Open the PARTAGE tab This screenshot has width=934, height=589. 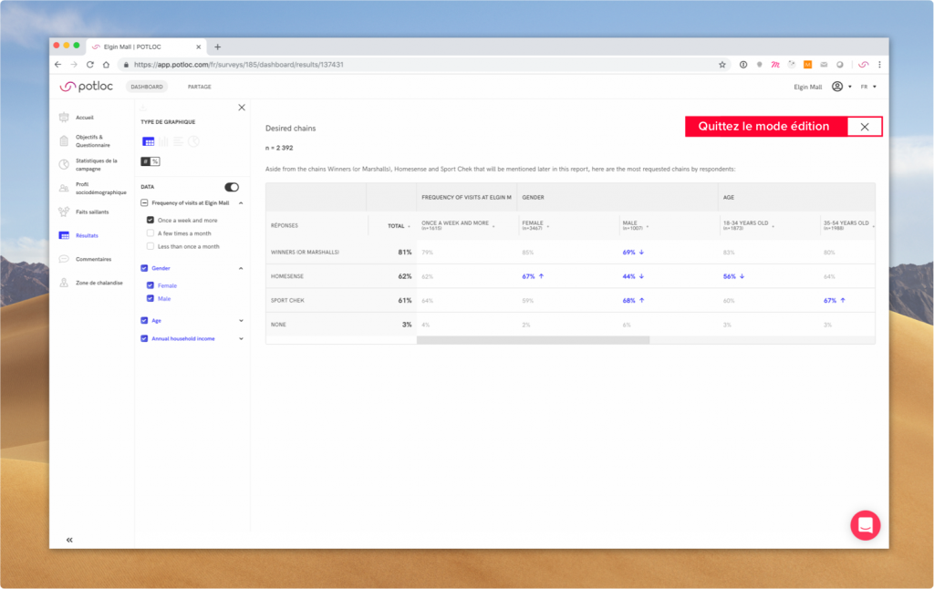pyautogui.click(x=200, y=87)
